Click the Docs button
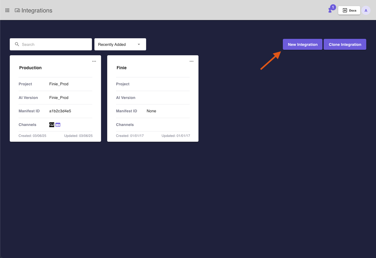376x258 pixels. pos(349,10)
